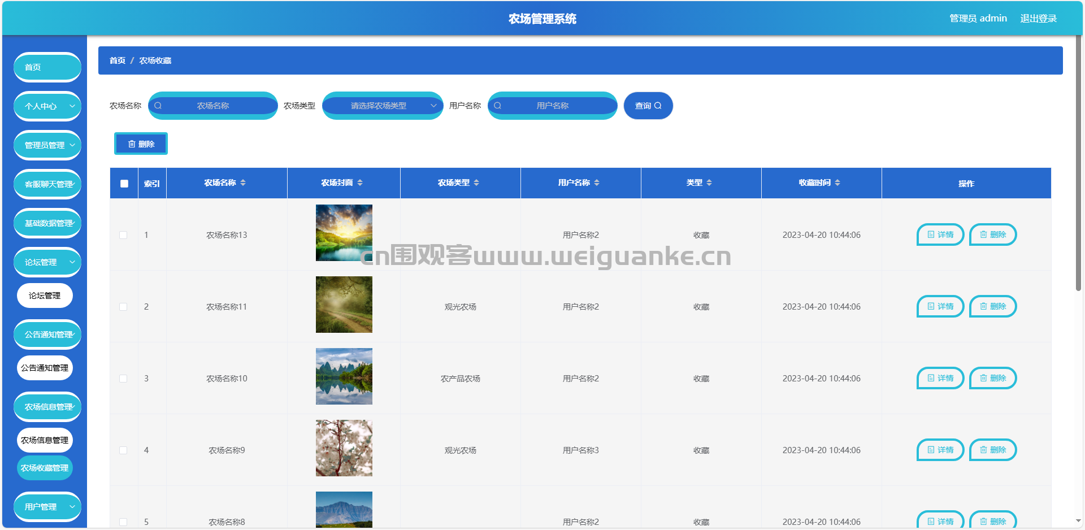1085x530 pixels.
Task: Delete the 农场名称13 row
Action: pos(993,234)
